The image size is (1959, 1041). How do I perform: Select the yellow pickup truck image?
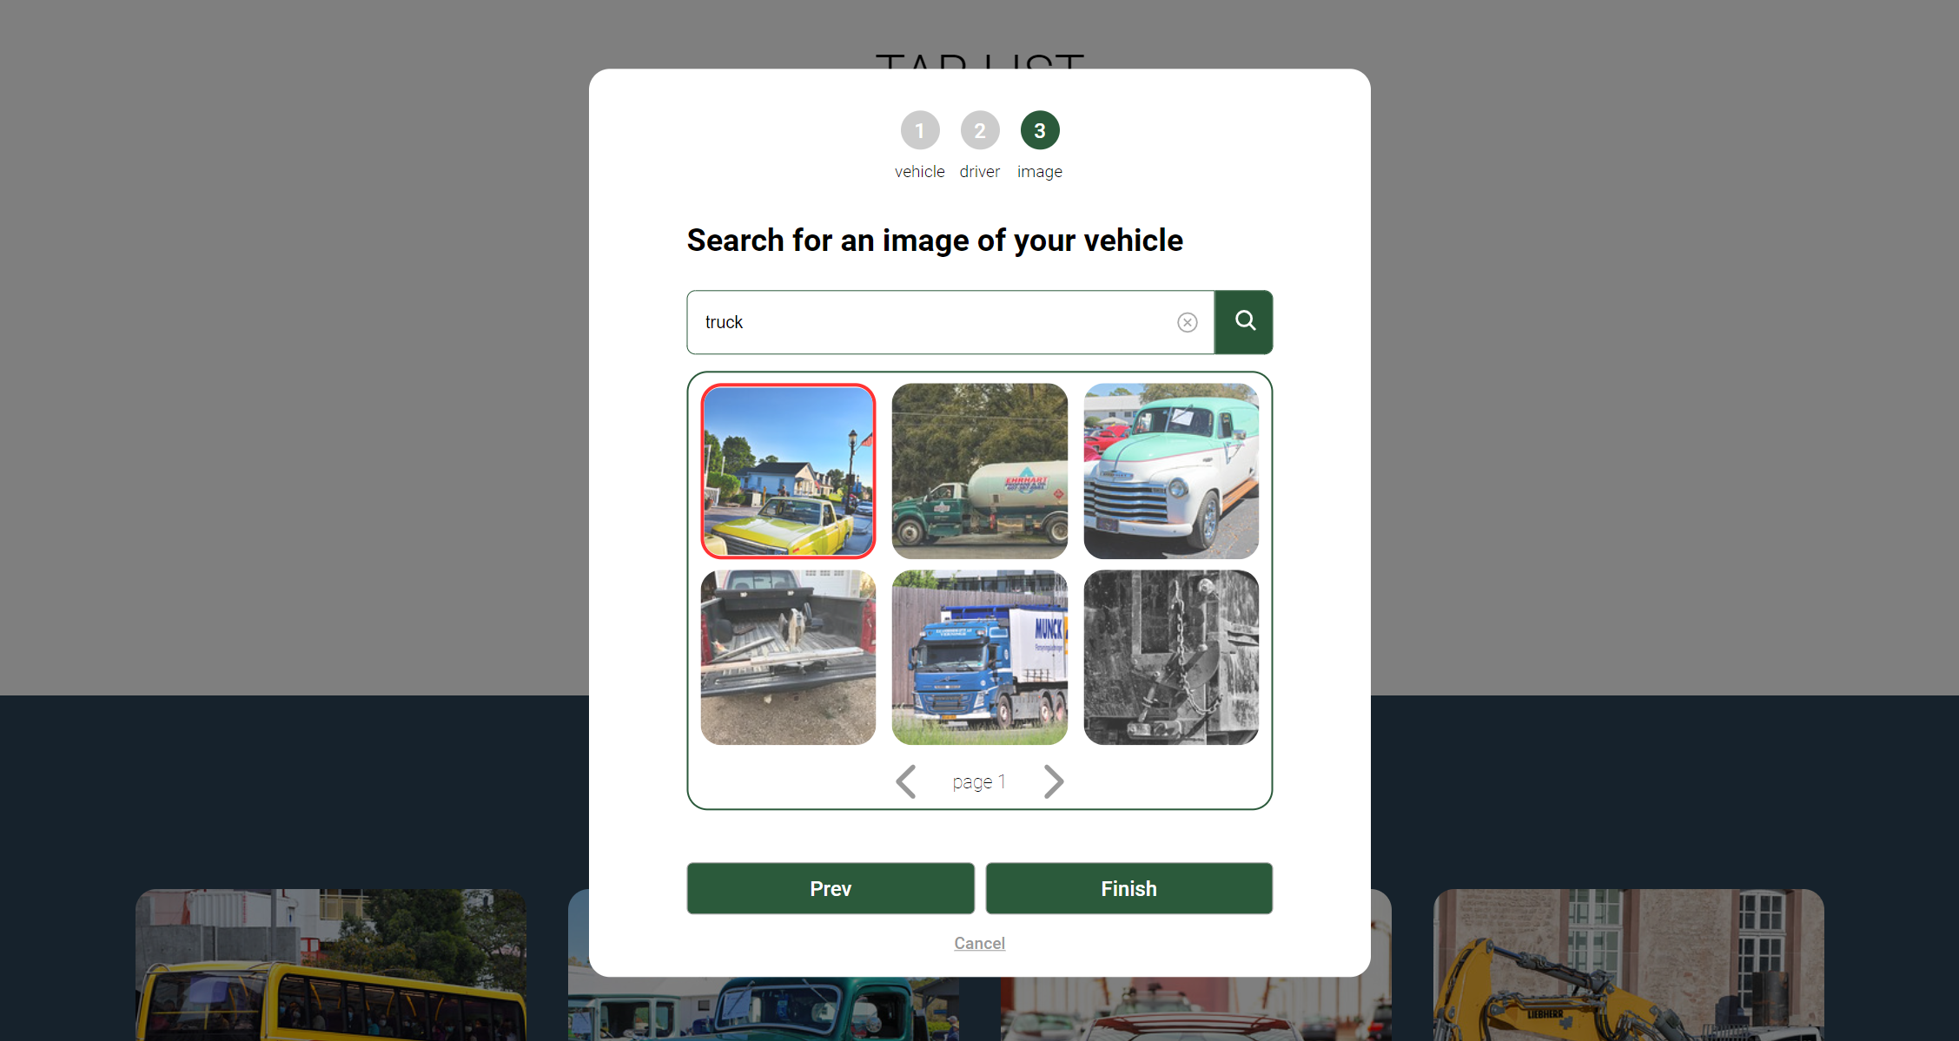(x=788, y=471)
